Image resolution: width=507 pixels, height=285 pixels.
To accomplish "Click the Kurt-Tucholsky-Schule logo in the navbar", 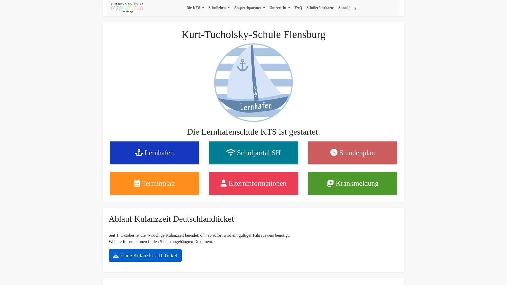I will [127, 8].
